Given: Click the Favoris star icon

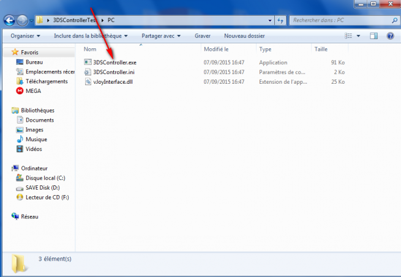Looking at the screenshot, I should 15,52.
